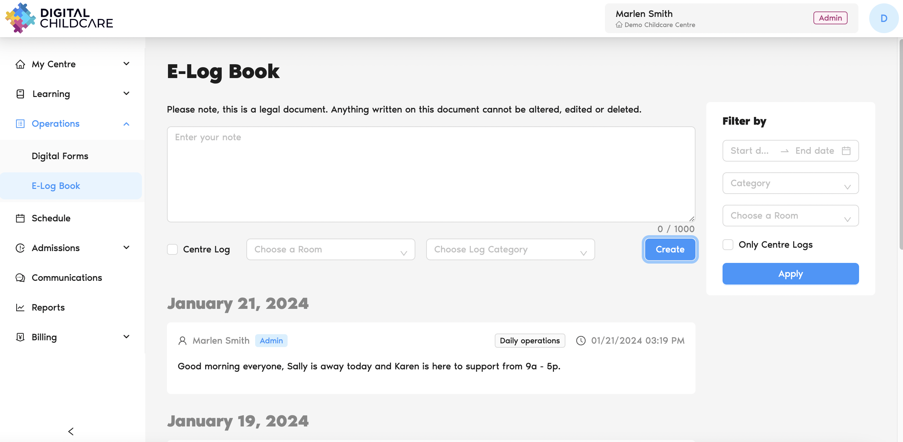Open the user avatar 'D' menu

[883, 18]
